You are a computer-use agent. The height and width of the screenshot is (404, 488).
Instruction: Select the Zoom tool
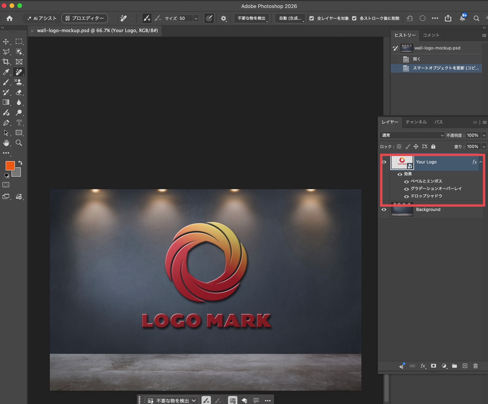[19, 143]
